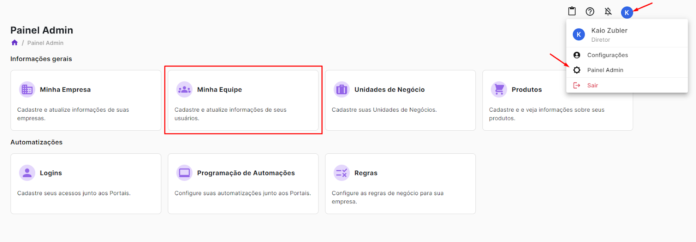Click the Regras rules icon
The width and height of the screenshot is (696, 242).
point(341,173)
